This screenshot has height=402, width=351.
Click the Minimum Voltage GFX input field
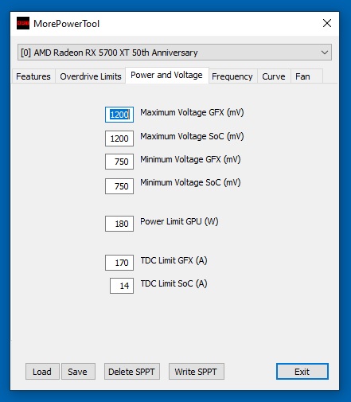(119, 162)
